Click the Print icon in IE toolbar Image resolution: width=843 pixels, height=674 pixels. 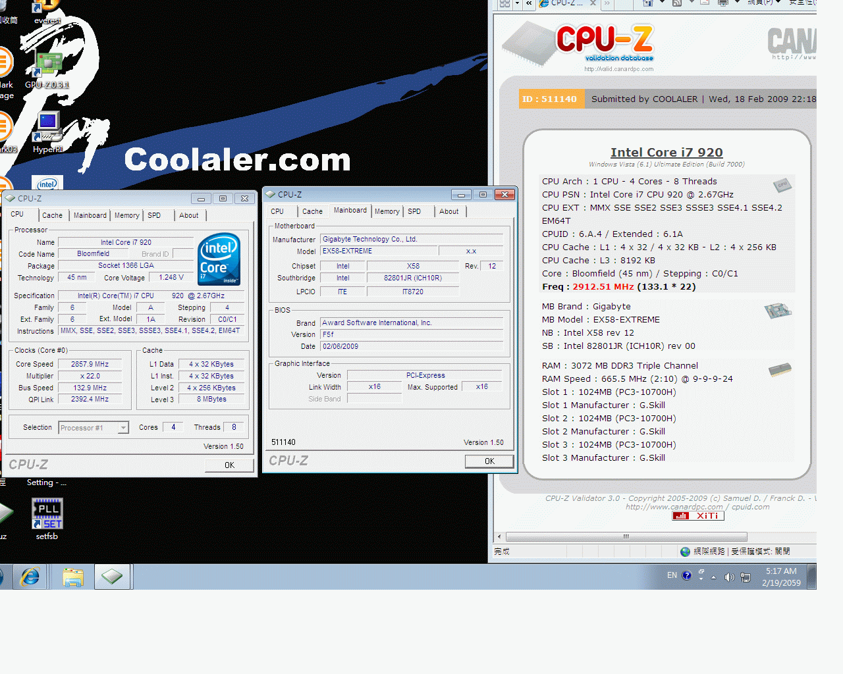pyautogui.click(x=722, y=3)
